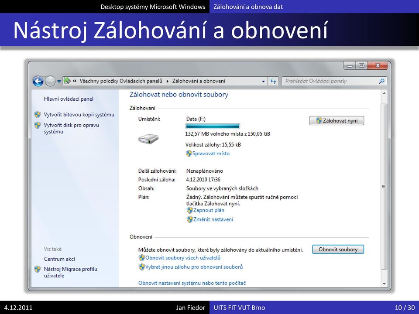The width and height of the screenshot is (419, 314).
Task: Click the Obnovit soubory button
Action: tap(338, 249)
